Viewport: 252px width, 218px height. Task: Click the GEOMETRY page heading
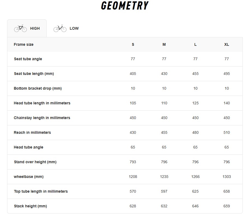point(125,6)
